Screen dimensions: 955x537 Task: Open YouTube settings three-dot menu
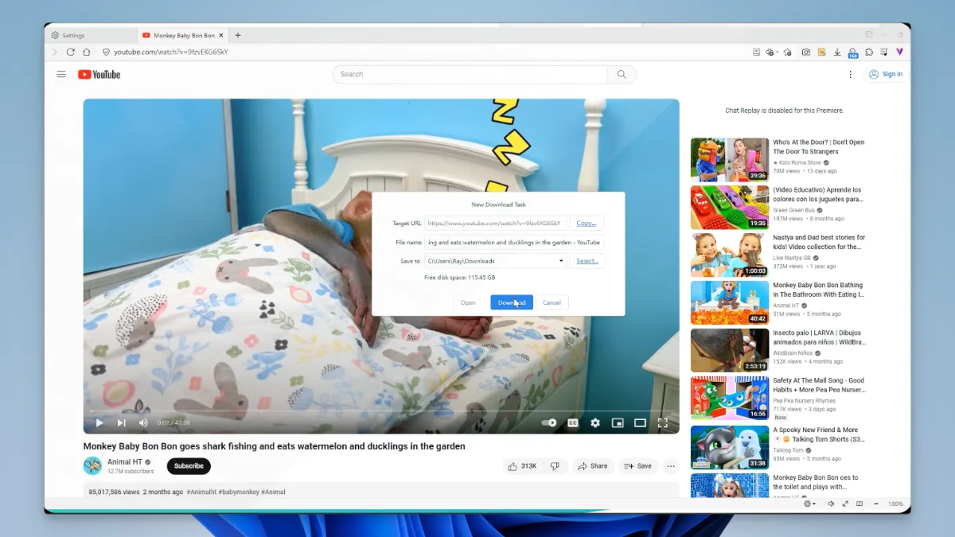click(x=850, y=75)
